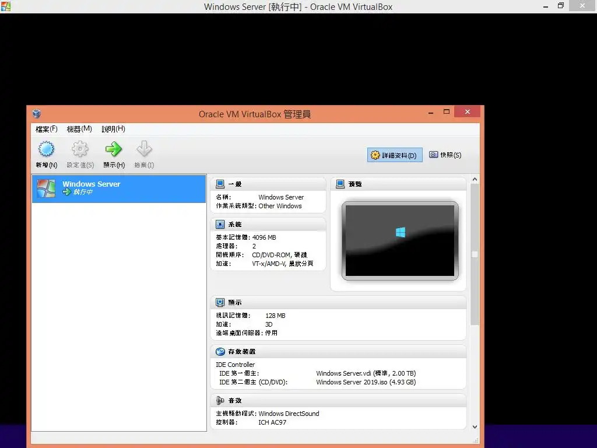597x448 pixels.
Task: Click the Audio (音效) section header
Action: coord(339,400)
